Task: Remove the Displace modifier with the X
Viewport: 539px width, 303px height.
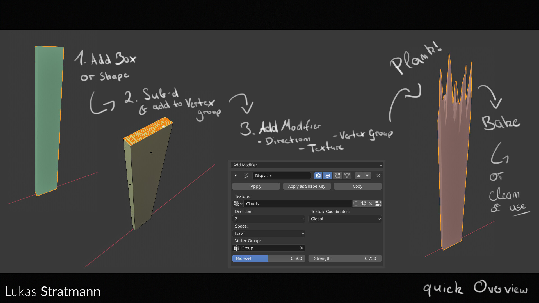Action: pyautogui.click(x=378, y=176)
